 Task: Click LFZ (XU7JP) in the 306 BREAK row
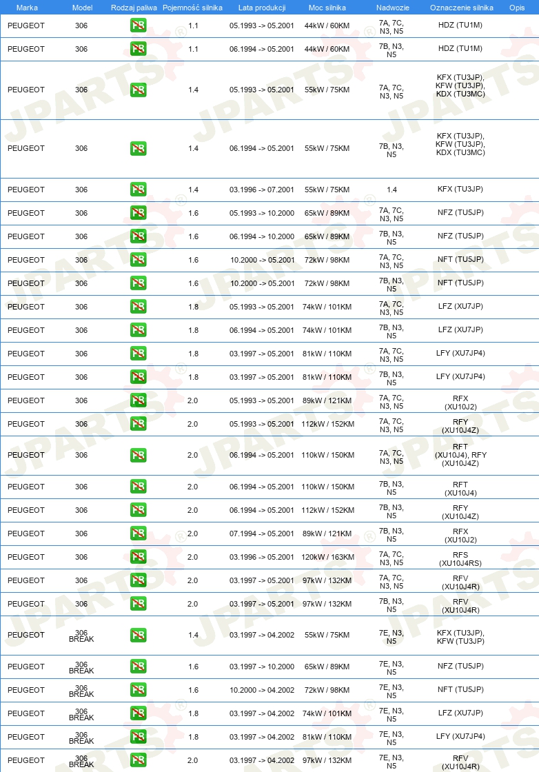(x=460, y=713)
